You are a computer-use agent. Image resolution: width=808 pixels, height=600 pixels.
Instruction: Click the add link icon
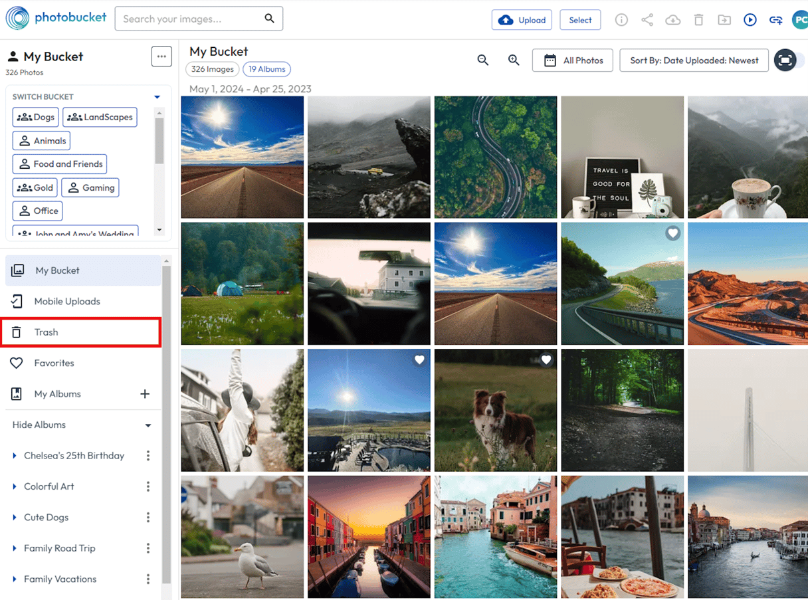775,20
